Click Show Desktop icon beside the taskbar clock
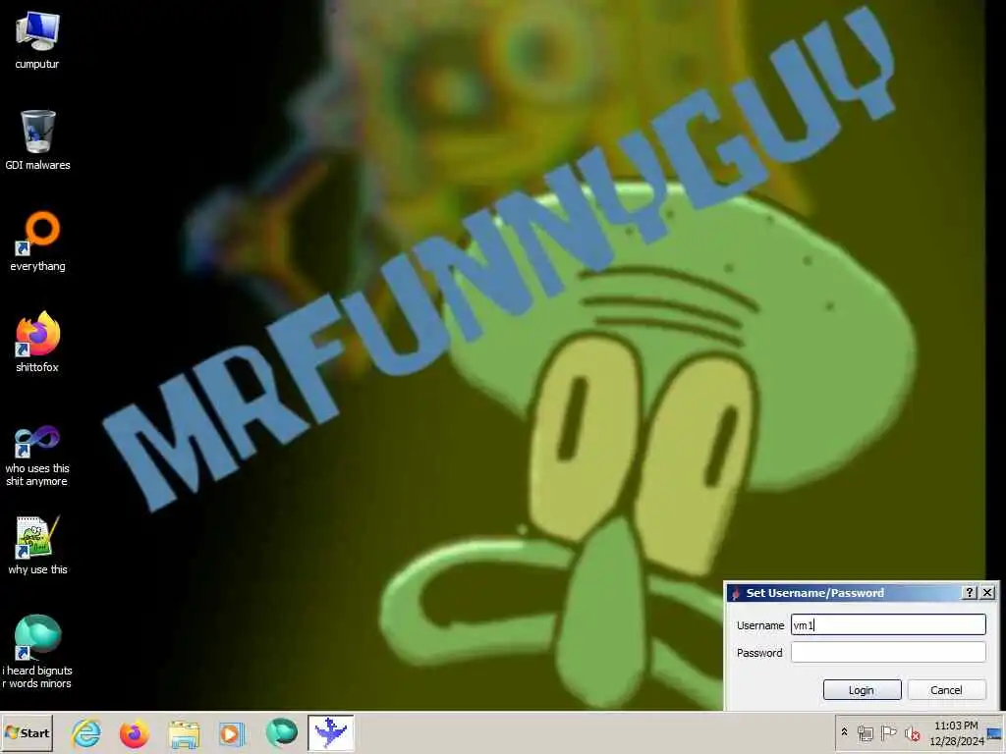This screenshot has width=1006, height=754. [x=994, y=733]
